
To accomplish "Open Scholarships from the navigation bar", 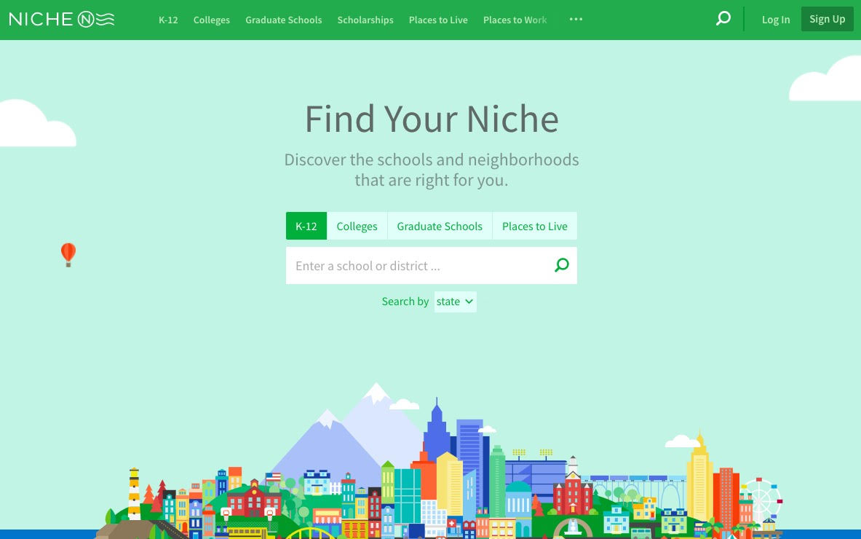I will point(365,20).
